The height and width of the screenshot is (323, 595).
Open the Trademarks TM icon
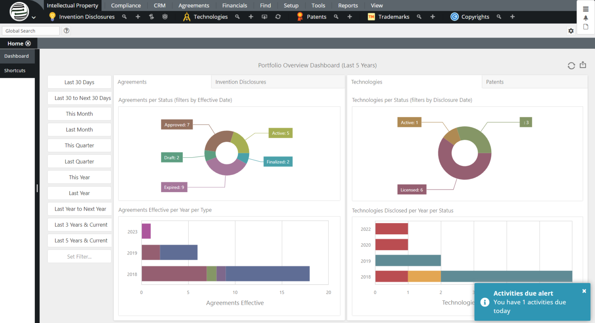371,17
